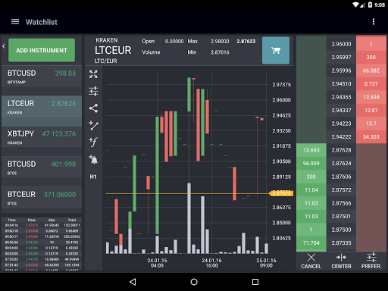Tap the shopping cart trade button
This screenshot has height=291, width=388.
[276, 50]
